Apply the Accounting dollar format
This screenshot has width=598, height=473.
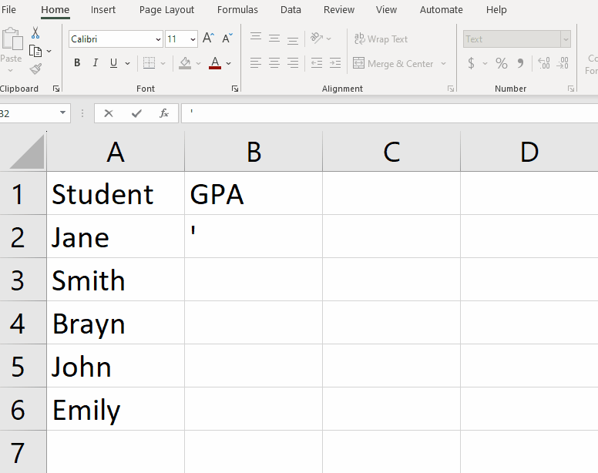pos(472,63)
